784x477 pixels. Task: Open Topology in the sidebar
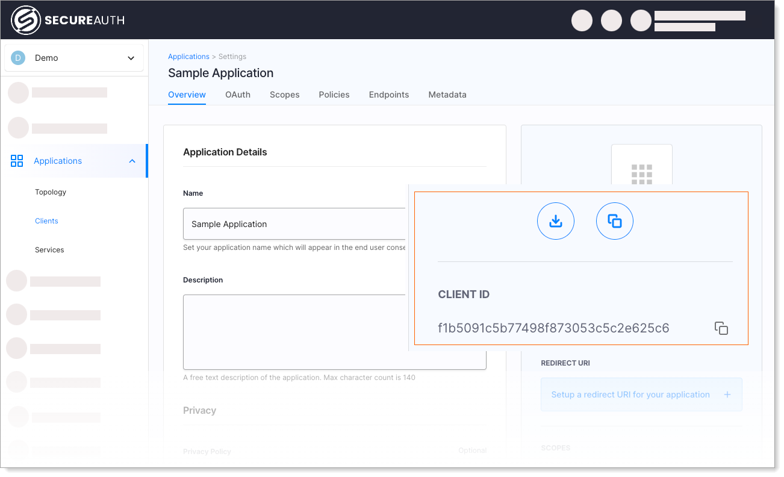click(x=51, y=192)
